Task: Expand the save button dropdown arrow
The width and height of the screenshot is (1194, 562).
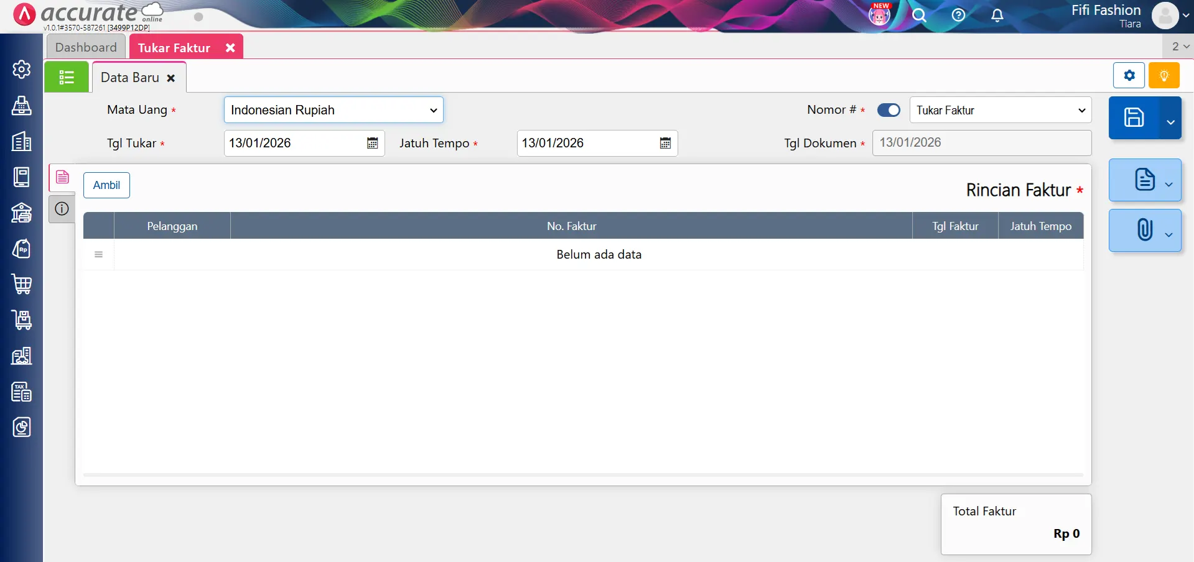Action: pos(1170,122)
